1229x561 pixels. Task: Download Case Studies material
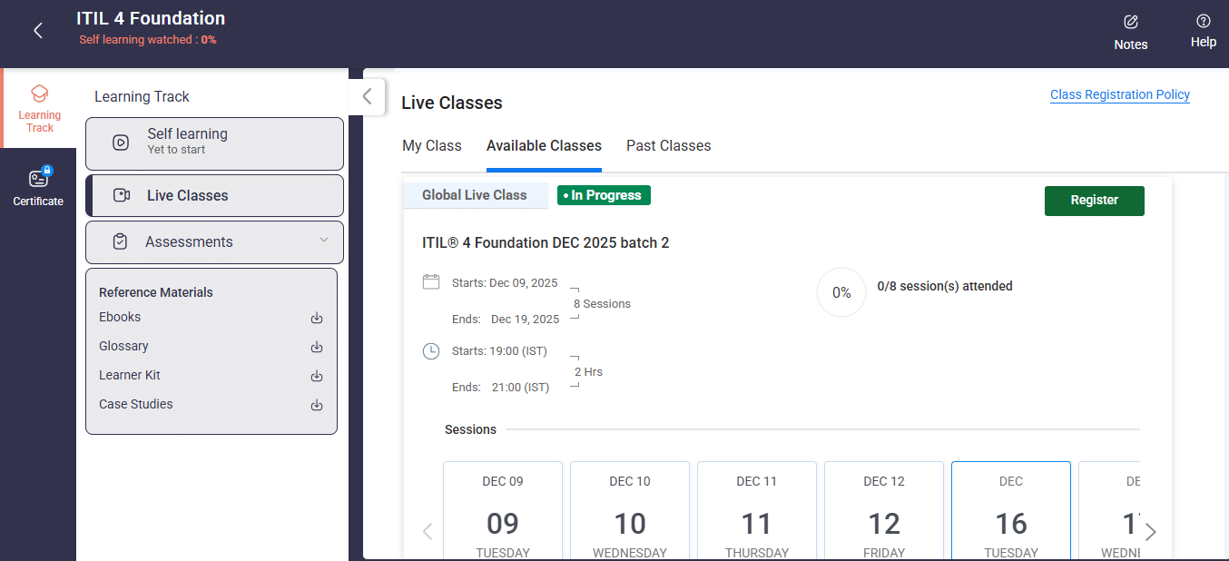click(317, 405)
